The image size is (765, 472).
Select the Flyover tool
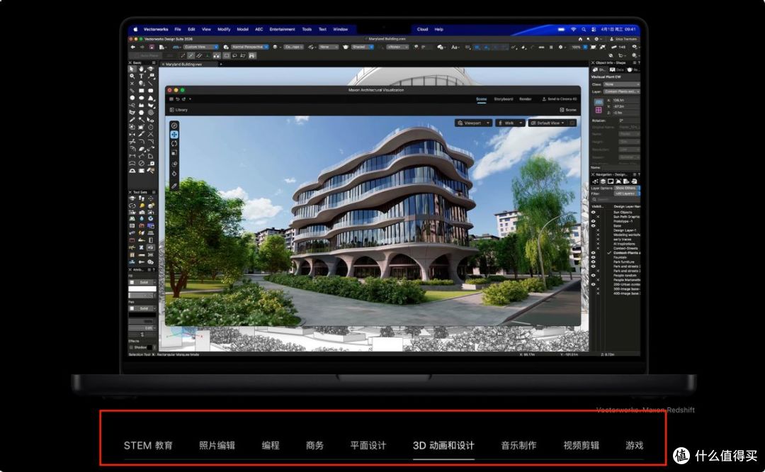[151, 69]
